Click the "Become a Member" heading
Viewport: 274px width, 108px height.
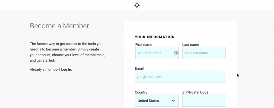pyautogui.click(x=59, y=26)
